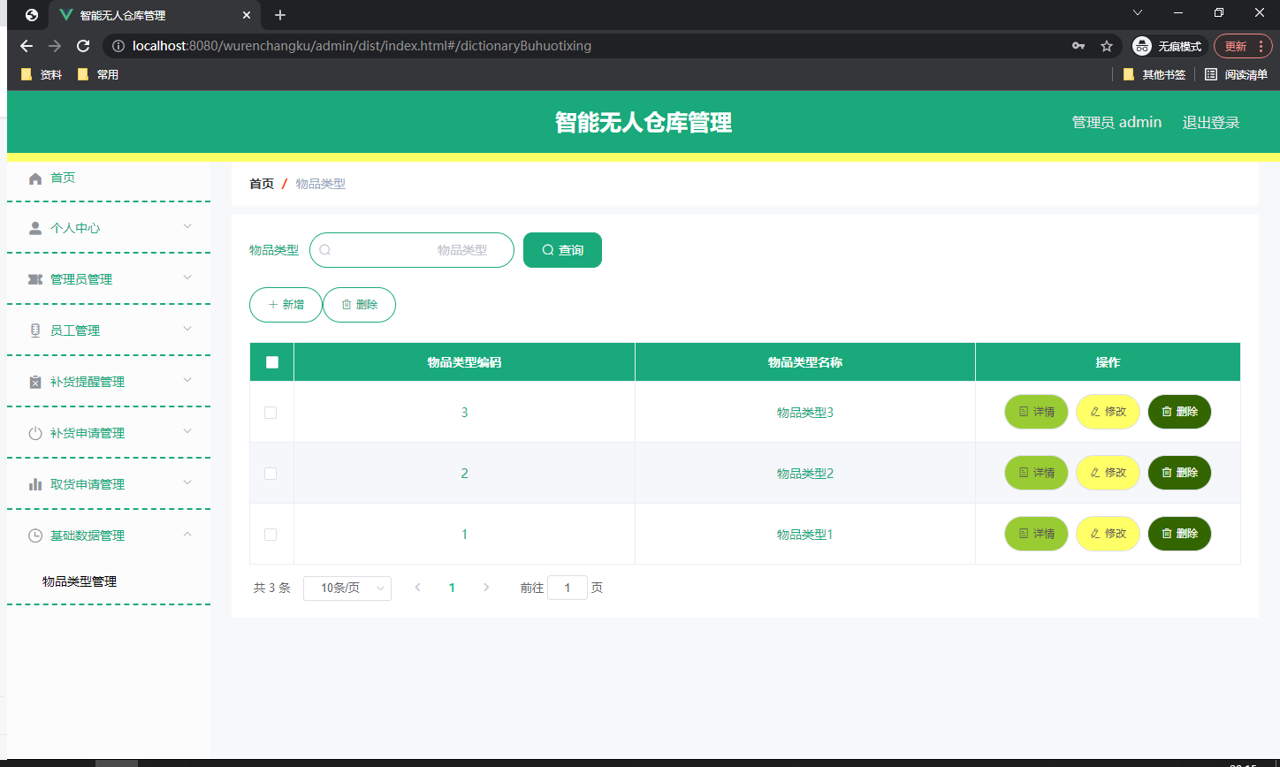Go to the previous page arrow in pagination
The height and width of the screenshot is (767, 1280).
point(418,588)
